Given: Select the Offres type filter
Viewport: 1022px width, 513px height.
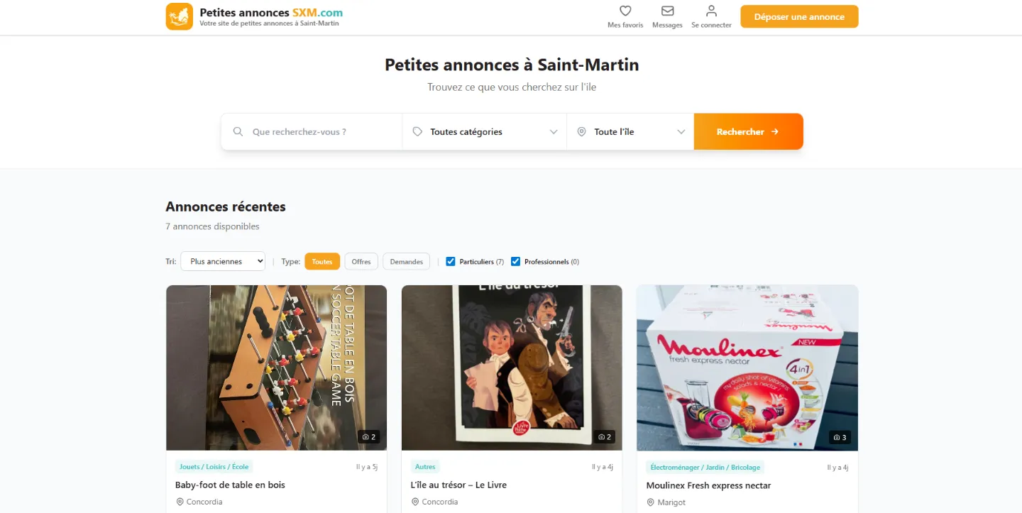Looking at the screenshot, I should click(361, 261).
